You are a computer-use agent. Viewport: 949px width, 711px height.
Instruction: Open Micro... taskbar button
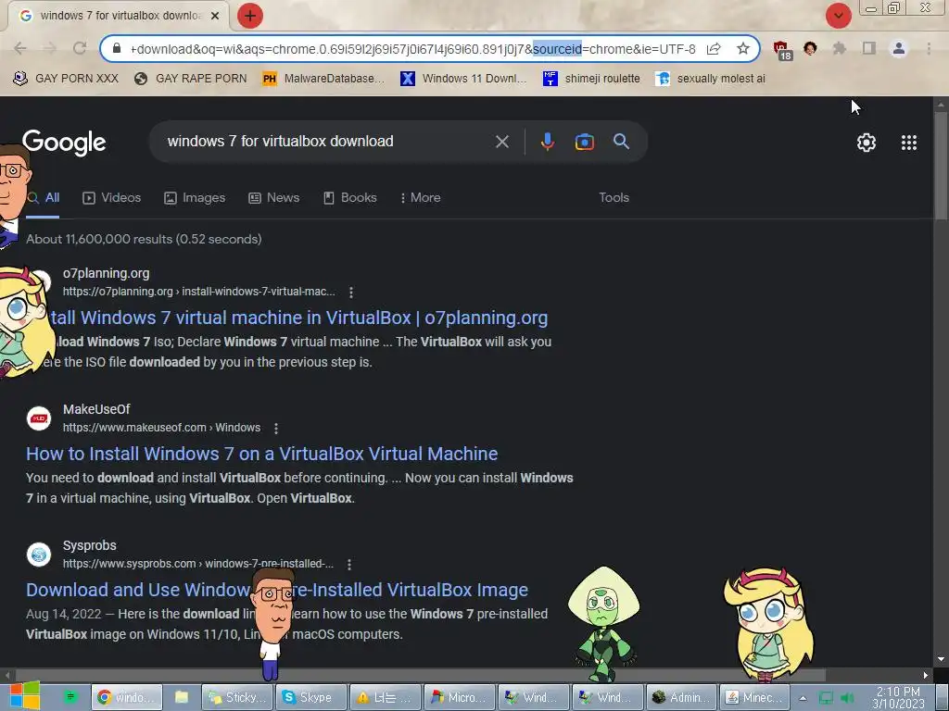[460, 698]
